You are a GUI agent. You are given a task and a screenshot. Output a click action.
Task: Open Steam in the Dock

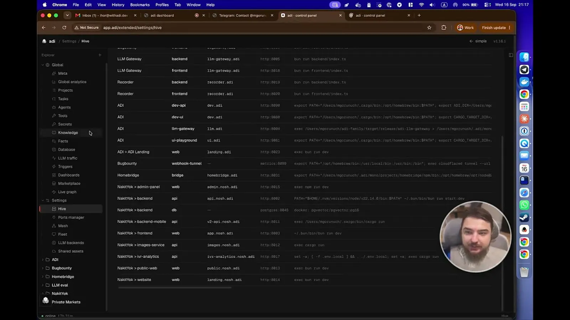coord(524,217)
